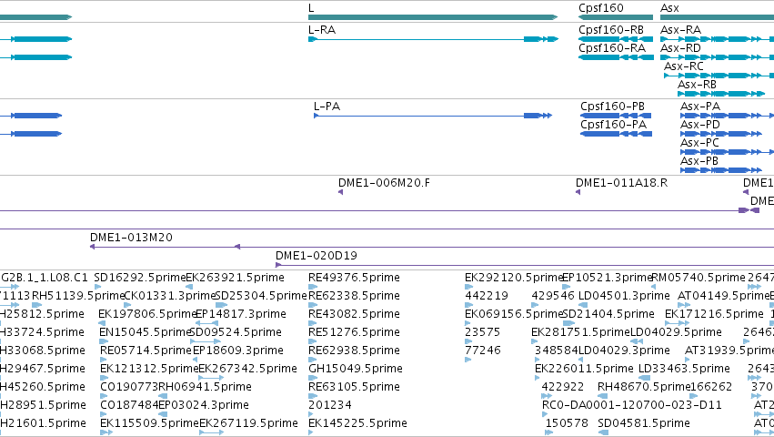This screenshot has height=437, width=774.
Task: Select the EK263921.5prime EST label
Action: click(x=235, y=278)
